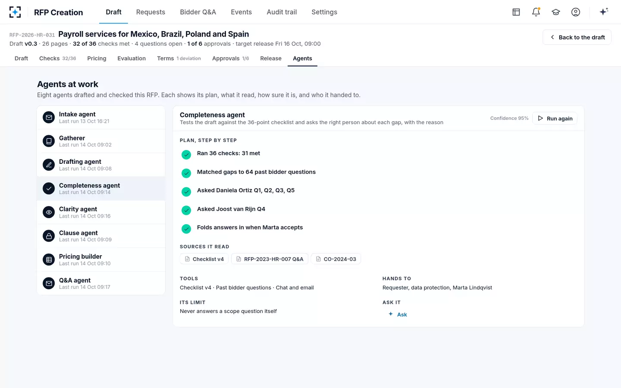Image resolution: width=621 pixels, height=388 pixels.
Task: Click Back to the draft button
Action: point(577,37)
